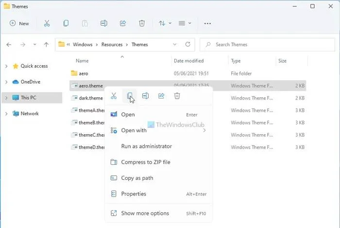Expand the address bar history dropdown
This screenshot has height=228, width=340.
click(x=174, y=44)
